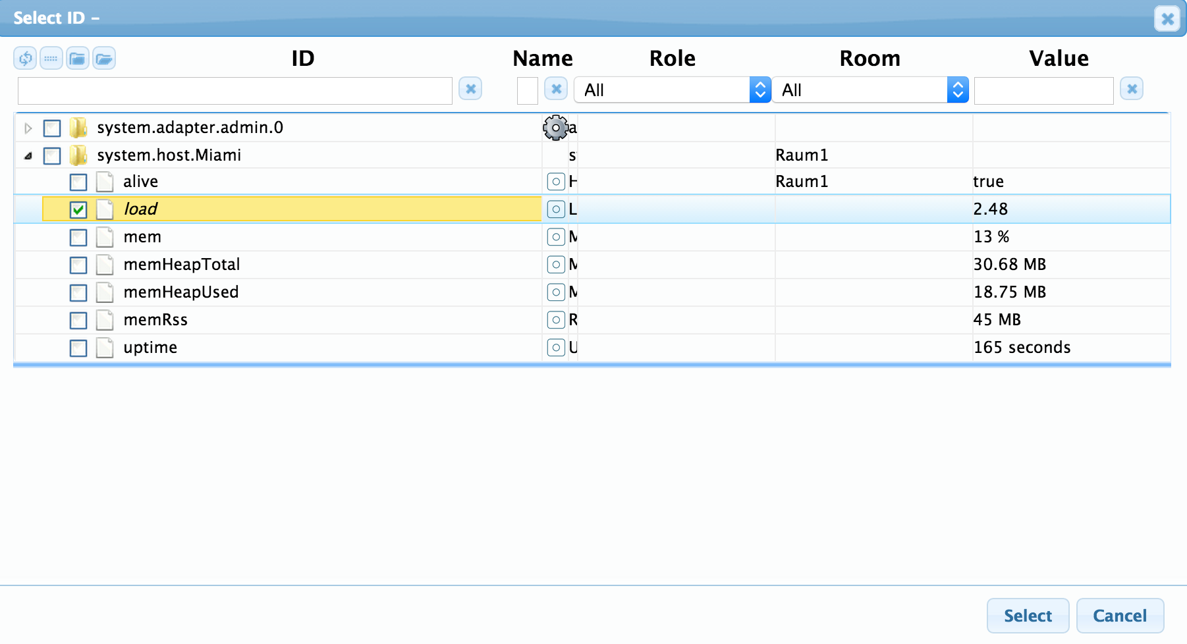Click folder icon of system.adapter.admin.0
Image resolution: width=1187 pixels, height=644 pixels.
[78, 128]
